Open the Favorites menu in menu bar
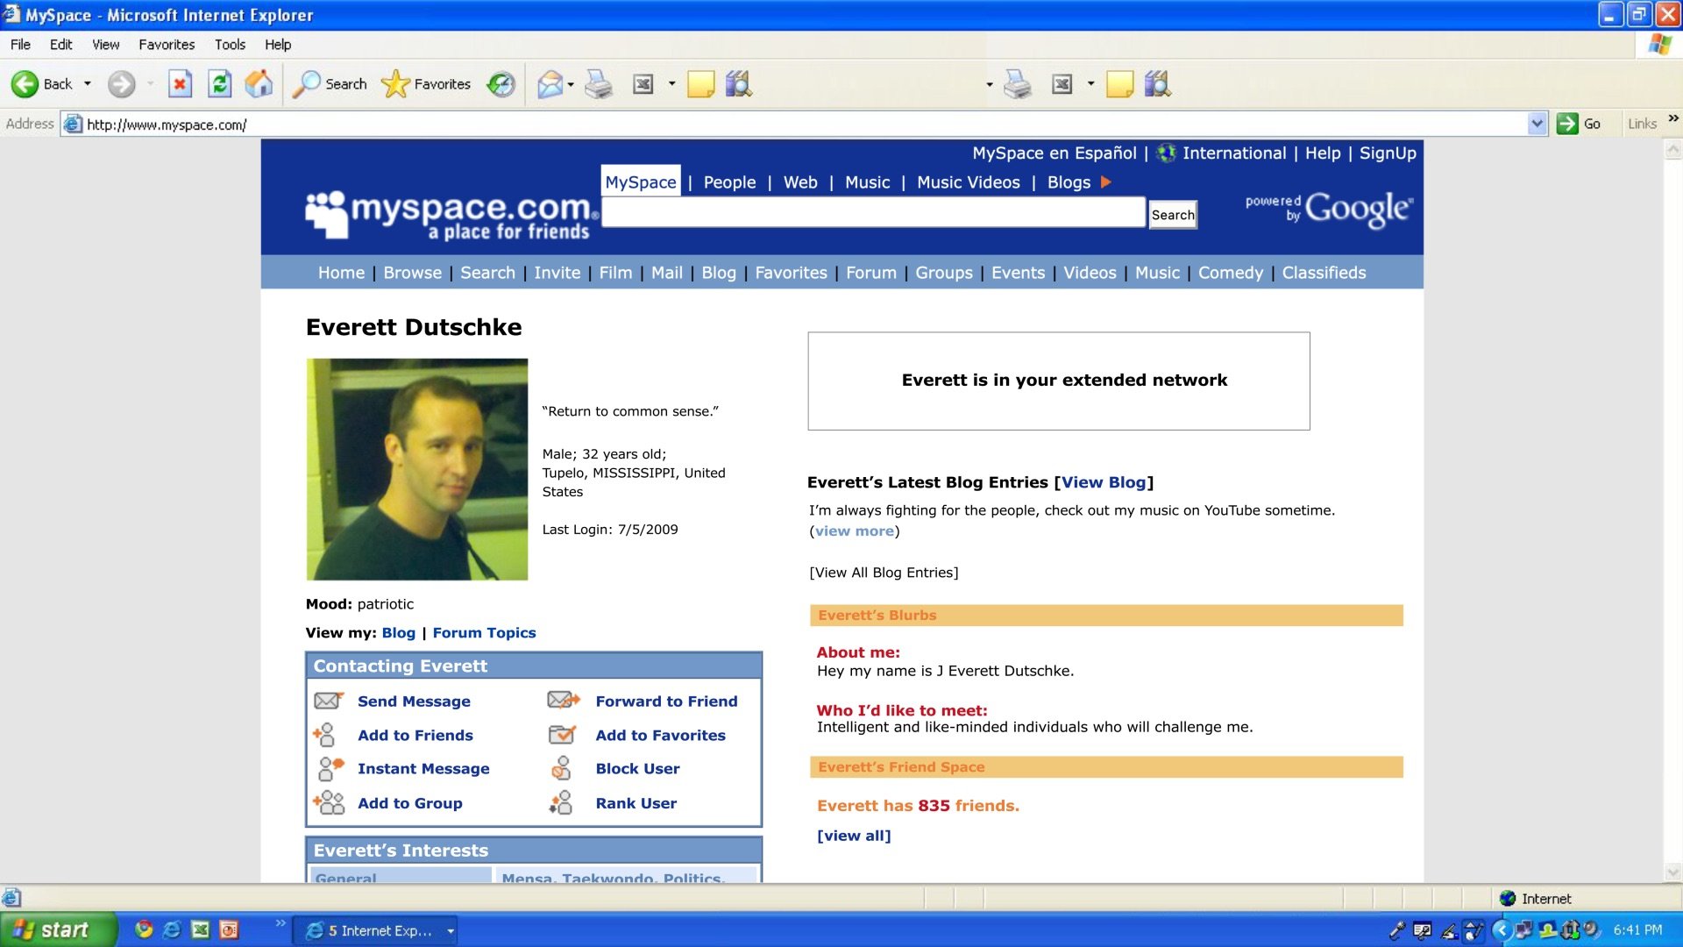This screenshot has height=947, width=1683. (x=167, y=45)
